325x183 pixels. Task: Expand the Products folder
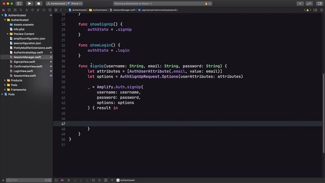pyautogui.click(x=5, y=80)
